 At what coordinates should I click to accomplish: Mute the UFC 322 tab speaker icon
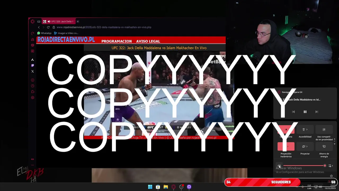(x=49, y=21)
